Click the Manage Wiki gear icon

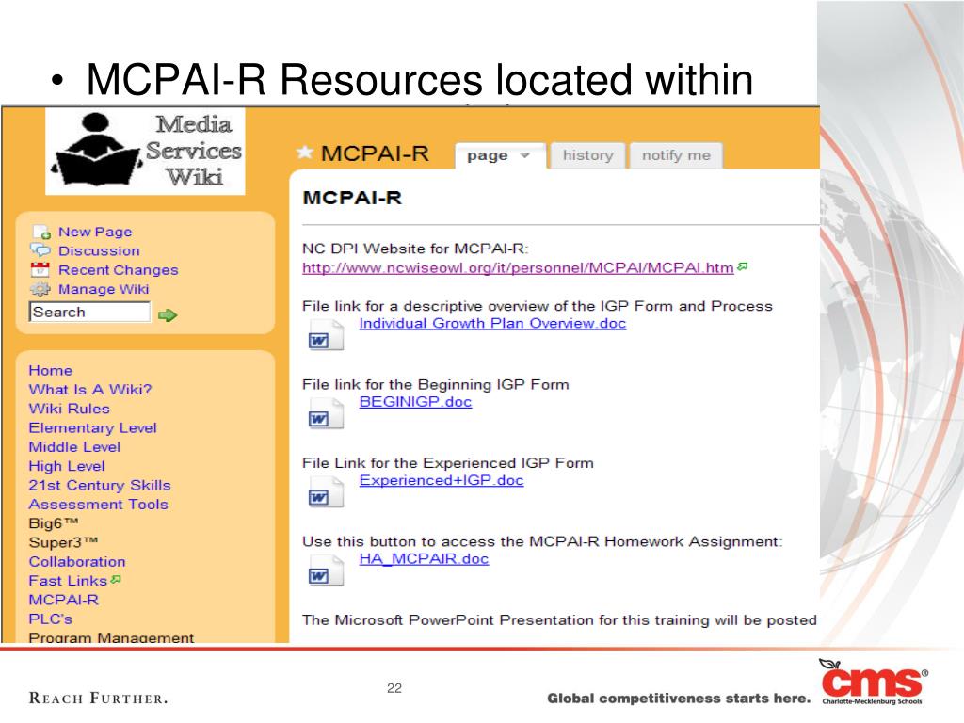[x=40, y=289]
